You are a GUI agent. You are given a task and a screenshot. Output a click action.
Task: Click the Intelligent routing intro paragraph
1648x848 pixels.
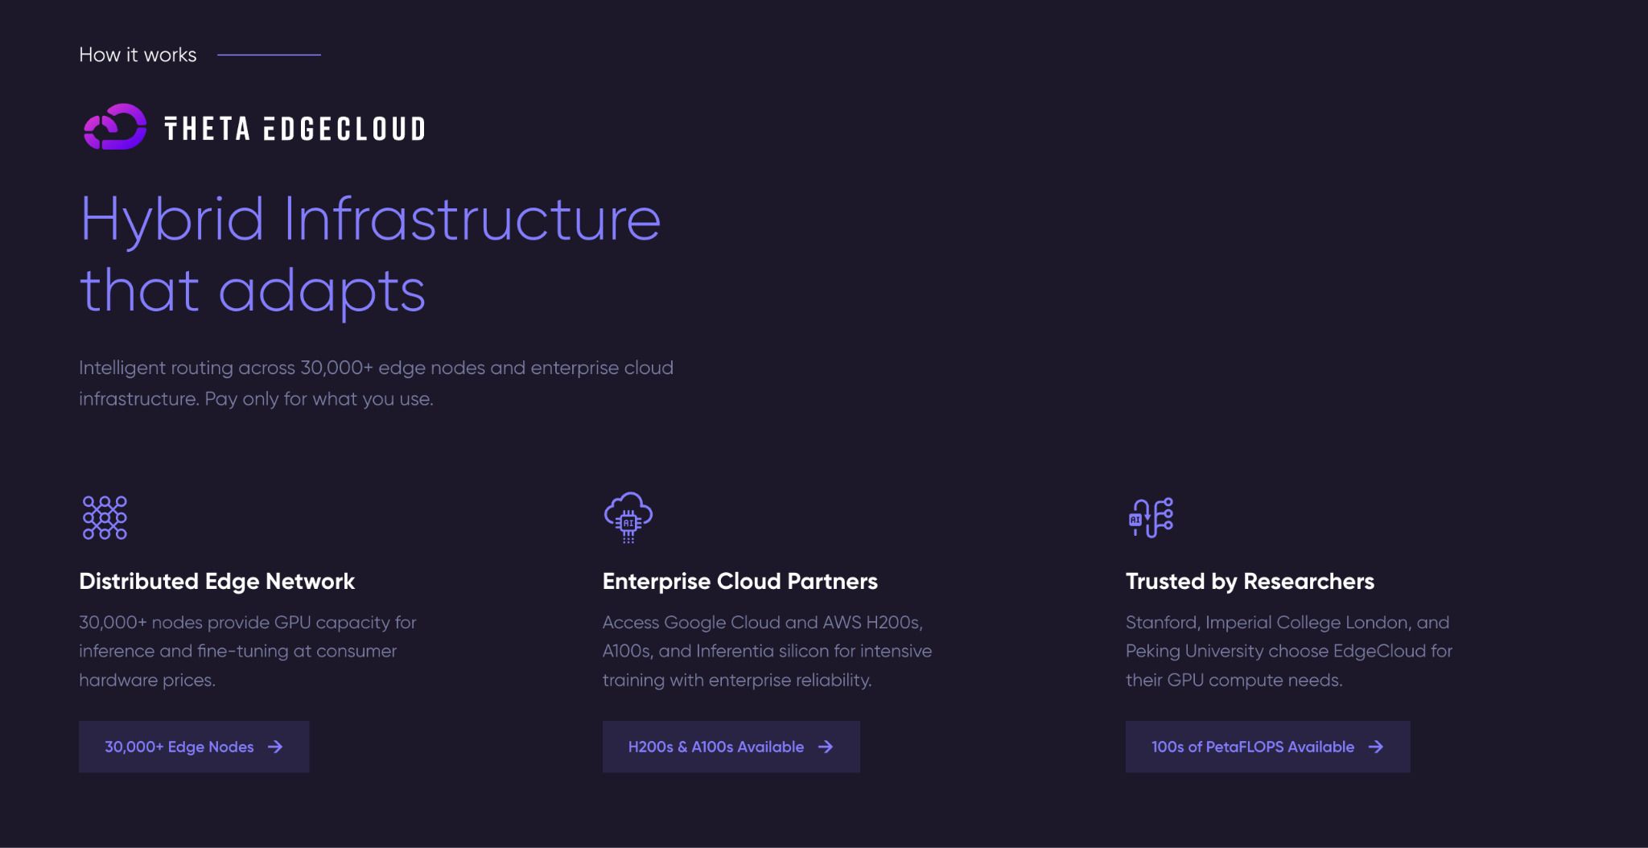[x=376, y=383]
